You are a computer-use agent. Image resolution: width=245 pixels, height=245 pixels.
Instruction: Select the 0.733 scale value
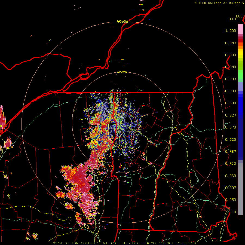pos(231,91)
